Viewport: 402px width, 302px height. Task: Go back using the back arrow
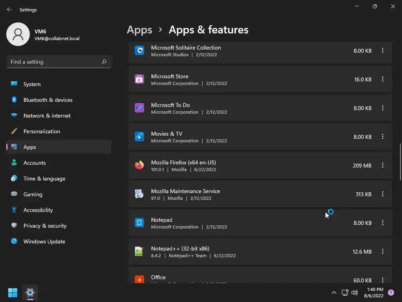coord(9,9)
